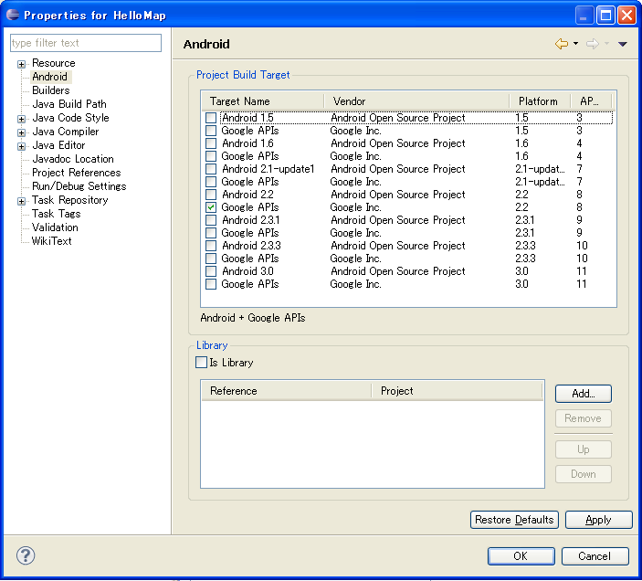The width and height of the screenshot is (642, 581).
Task: Check Google APIs platform 1.6 checkbox
Action: 211,156
